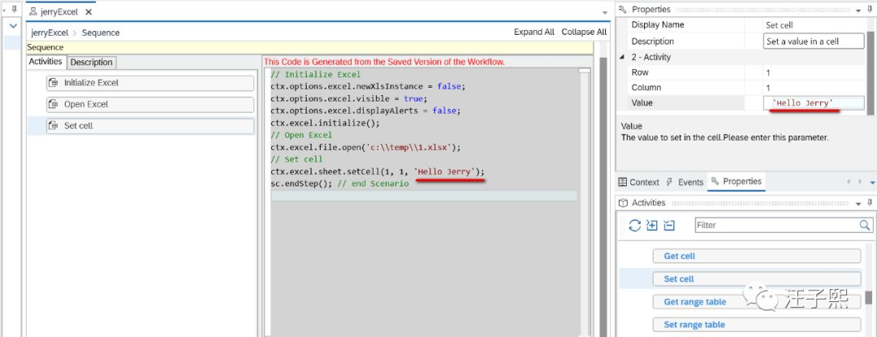Select the Get cell activity
This screenshot has width=877, height=337.
click(757, 256)
